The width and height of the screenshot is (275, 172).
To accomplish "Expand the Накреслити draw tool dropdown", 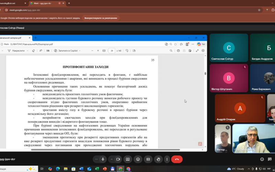I will pos(28,51).
